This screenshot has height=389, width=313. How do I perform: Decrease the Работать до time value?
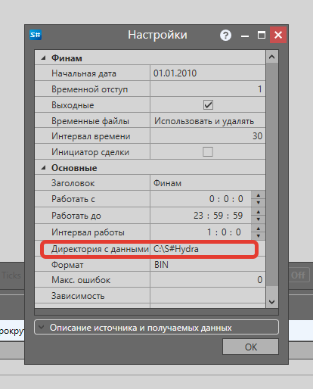click(x=259, y=219)
